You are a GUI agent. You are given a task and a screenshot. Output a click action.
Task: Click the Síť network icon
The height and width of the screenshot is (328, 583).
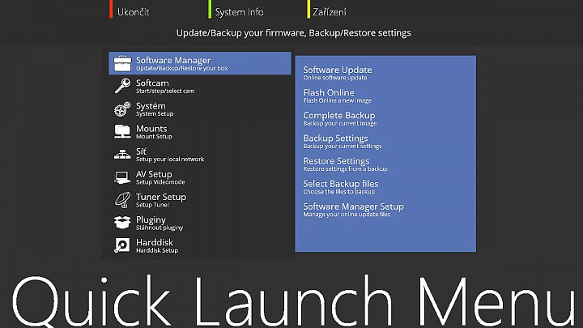(122, 154)
